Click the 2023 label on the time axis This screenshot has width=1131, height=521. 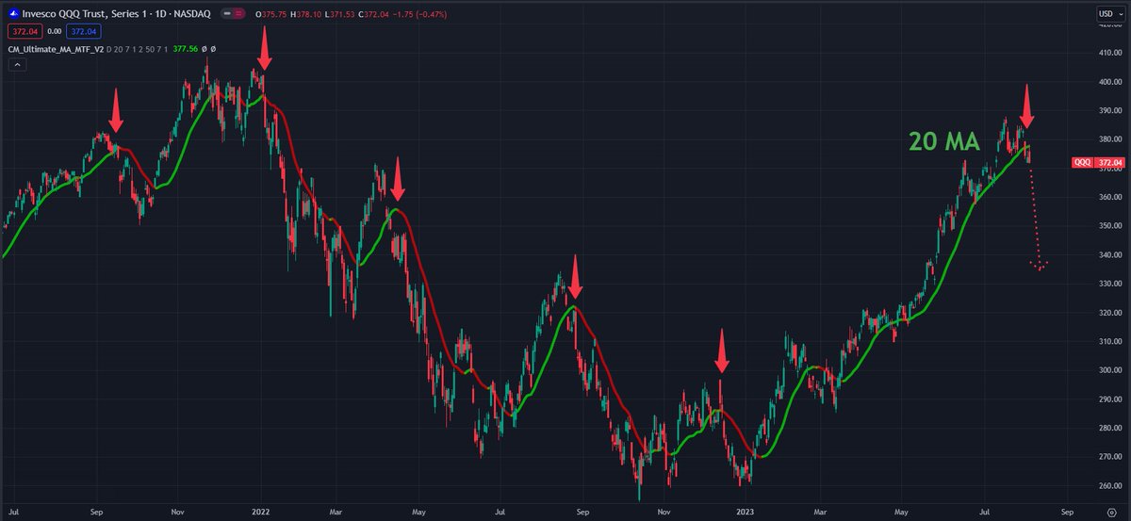(x=744, y=512)
